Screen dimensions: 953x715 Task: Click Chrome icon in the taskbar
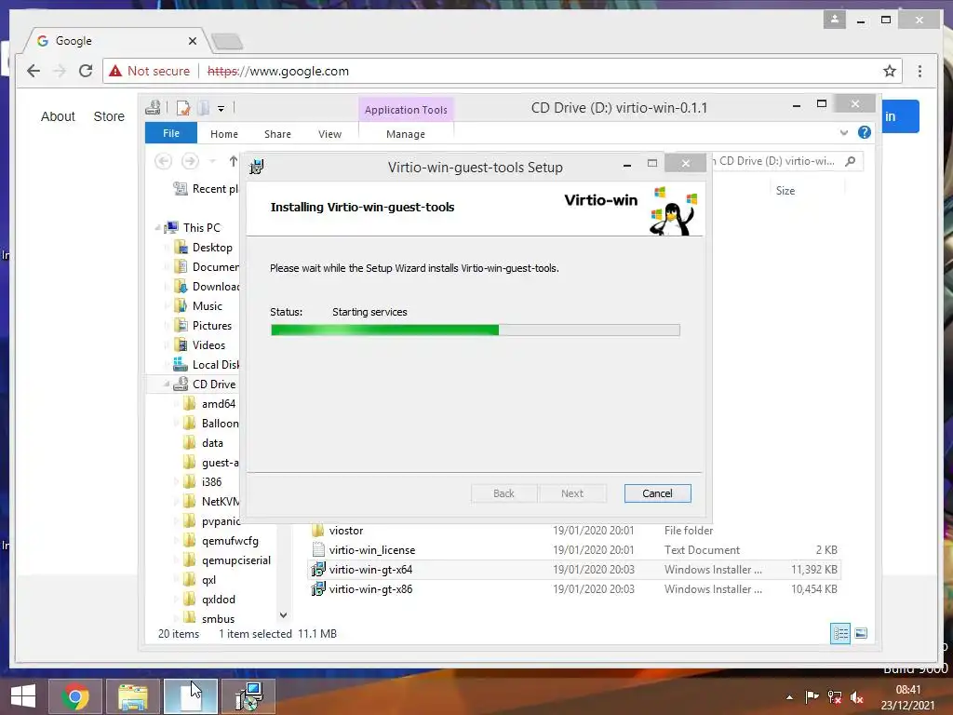point(75,696)
